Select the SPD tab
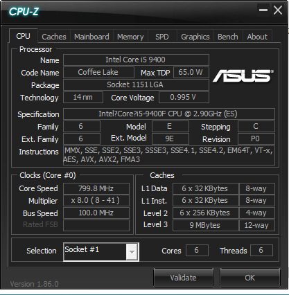289x295 pixels. click(162, 37)
